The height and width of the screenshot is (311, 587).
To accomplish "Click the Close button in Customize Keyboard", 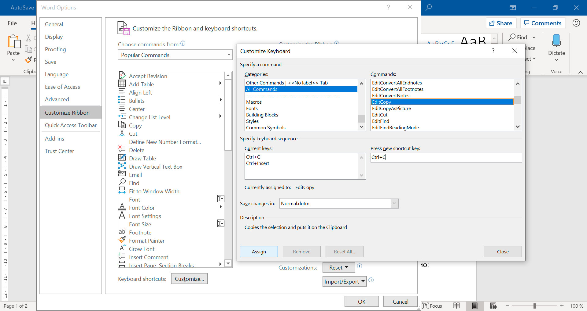I will pos(503,252).
